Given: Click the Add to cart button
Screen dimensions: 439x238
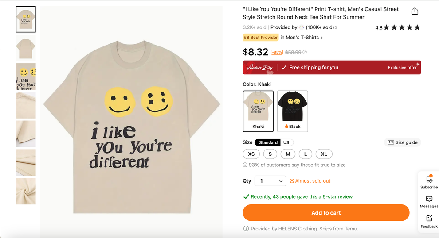Looking at the screenshot, I should pos(326,213).
